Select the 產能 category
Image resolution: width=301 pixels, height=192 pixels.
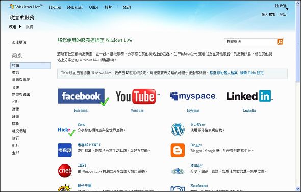point(15,109)
